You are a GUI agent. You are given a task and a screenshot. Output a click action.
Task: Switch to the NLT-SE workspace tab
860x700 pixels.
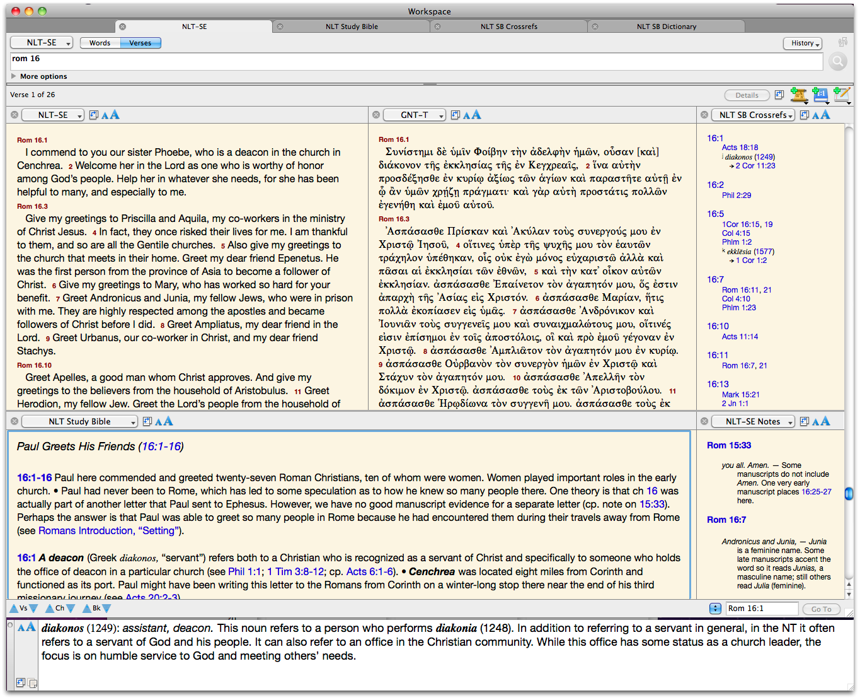pos(194,26)
